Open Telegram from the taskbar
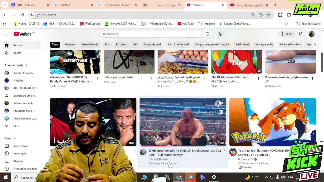This screenshot has width=324, height=182. (x=191, y=177)
